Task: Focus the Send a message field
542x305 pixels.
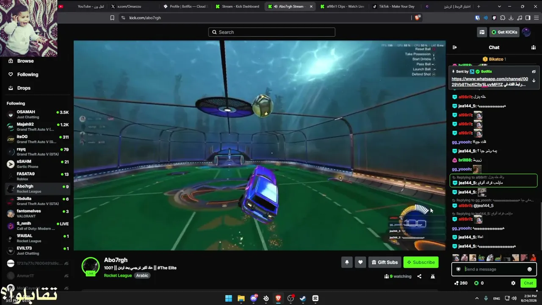Action: (x=494, y=269)
